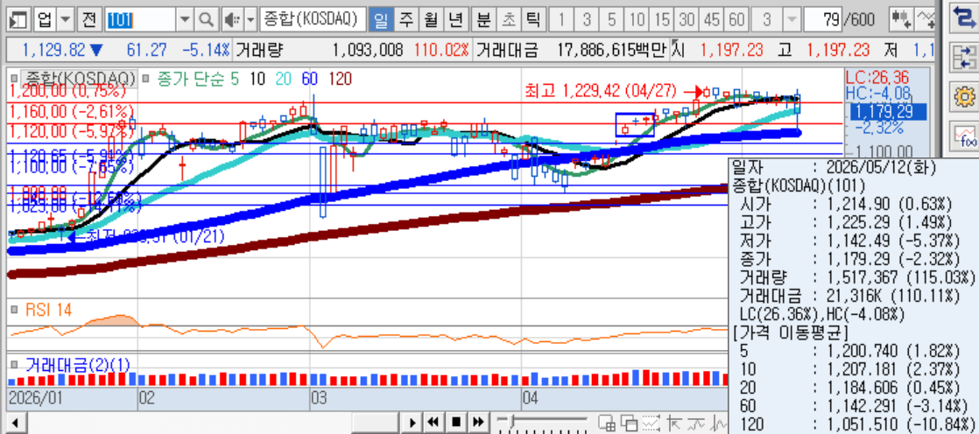Viewport: 979px width, 434px height.
Task: Click the 종가 단순 5 moving average label
Action: pyautogui.click(x=199, y=79)
